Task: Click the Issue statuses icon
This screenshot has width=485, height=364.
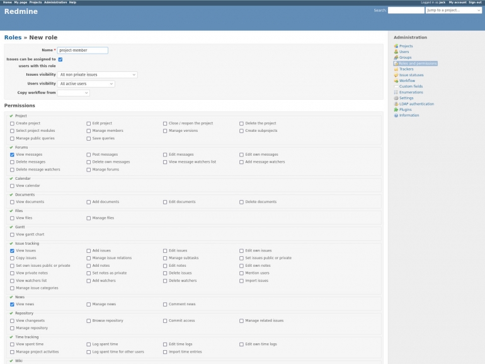Action: coord(396,75)
